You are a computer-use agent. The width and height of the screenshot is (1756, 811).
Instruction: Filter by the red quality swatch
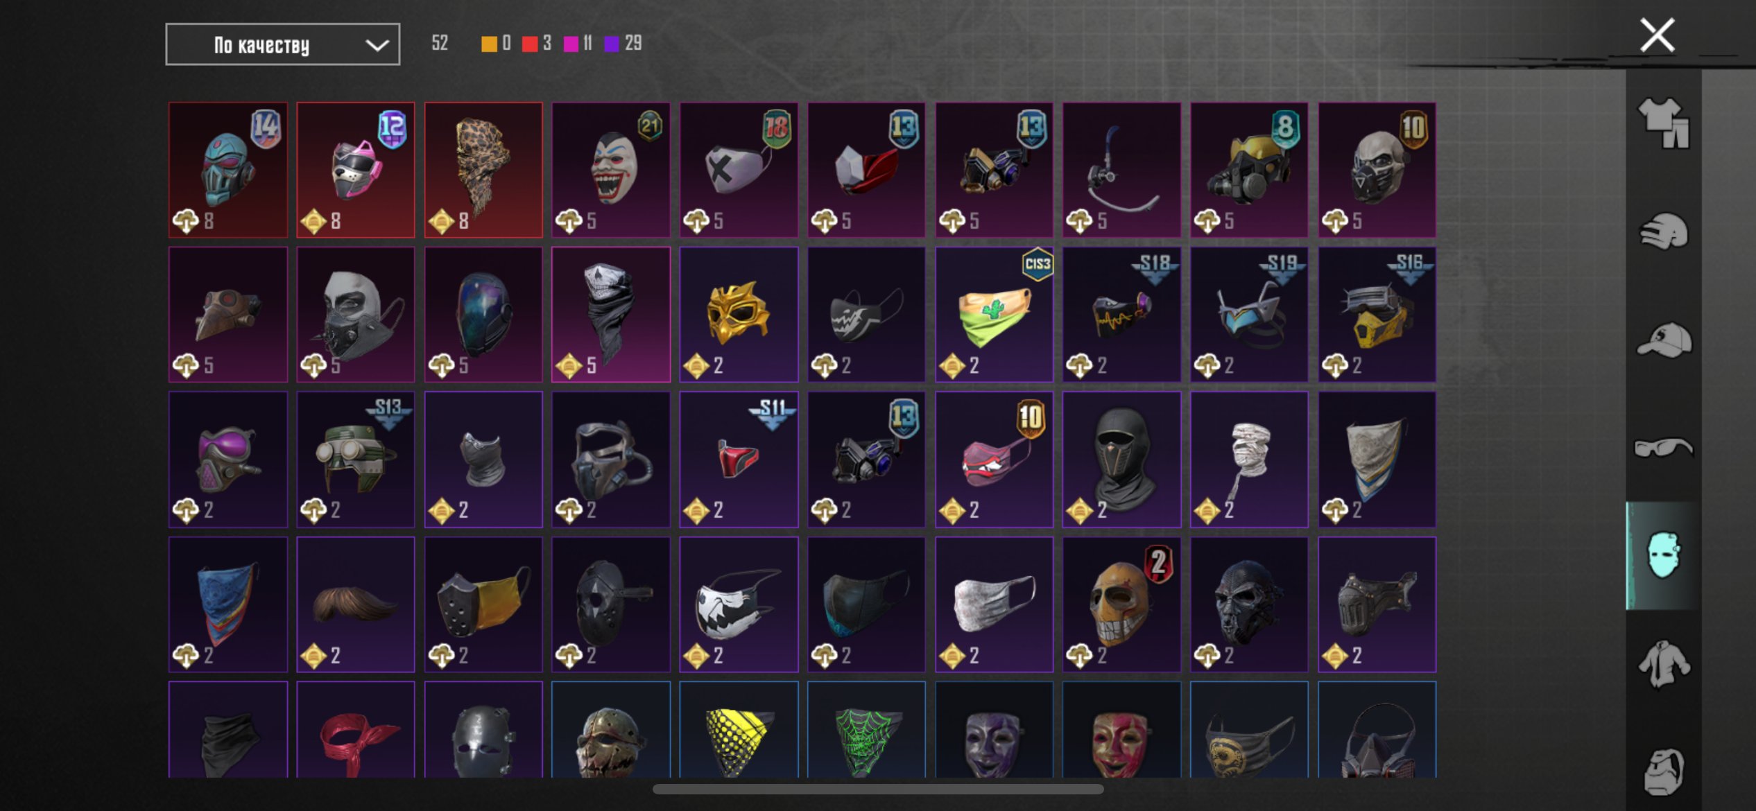click(x=530, y=44)
